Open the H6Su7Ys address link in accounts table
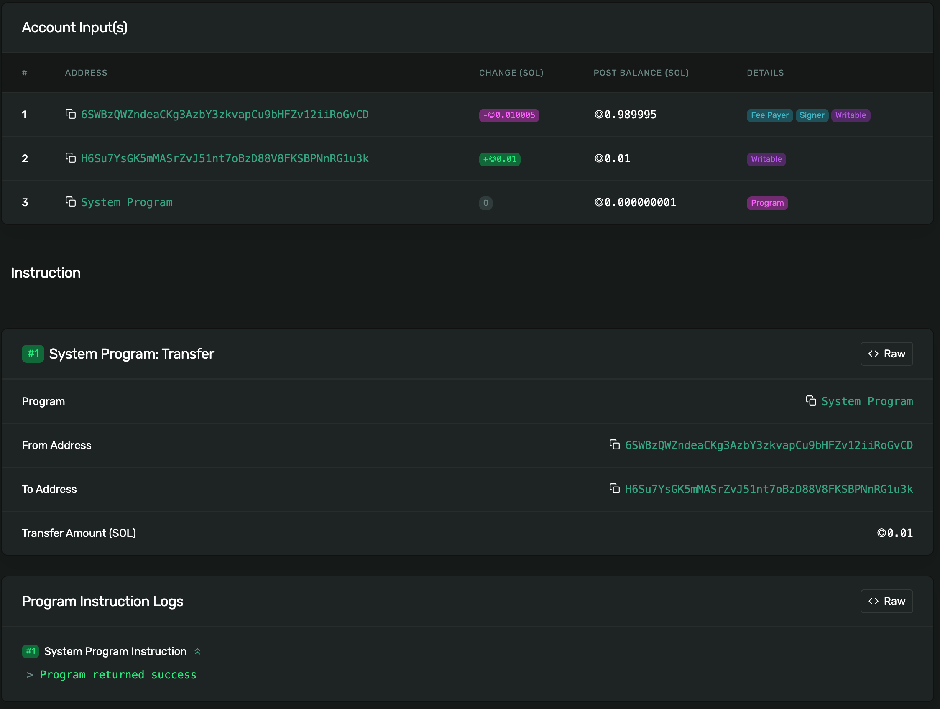 pyautogui.click(x=225, y=158)
